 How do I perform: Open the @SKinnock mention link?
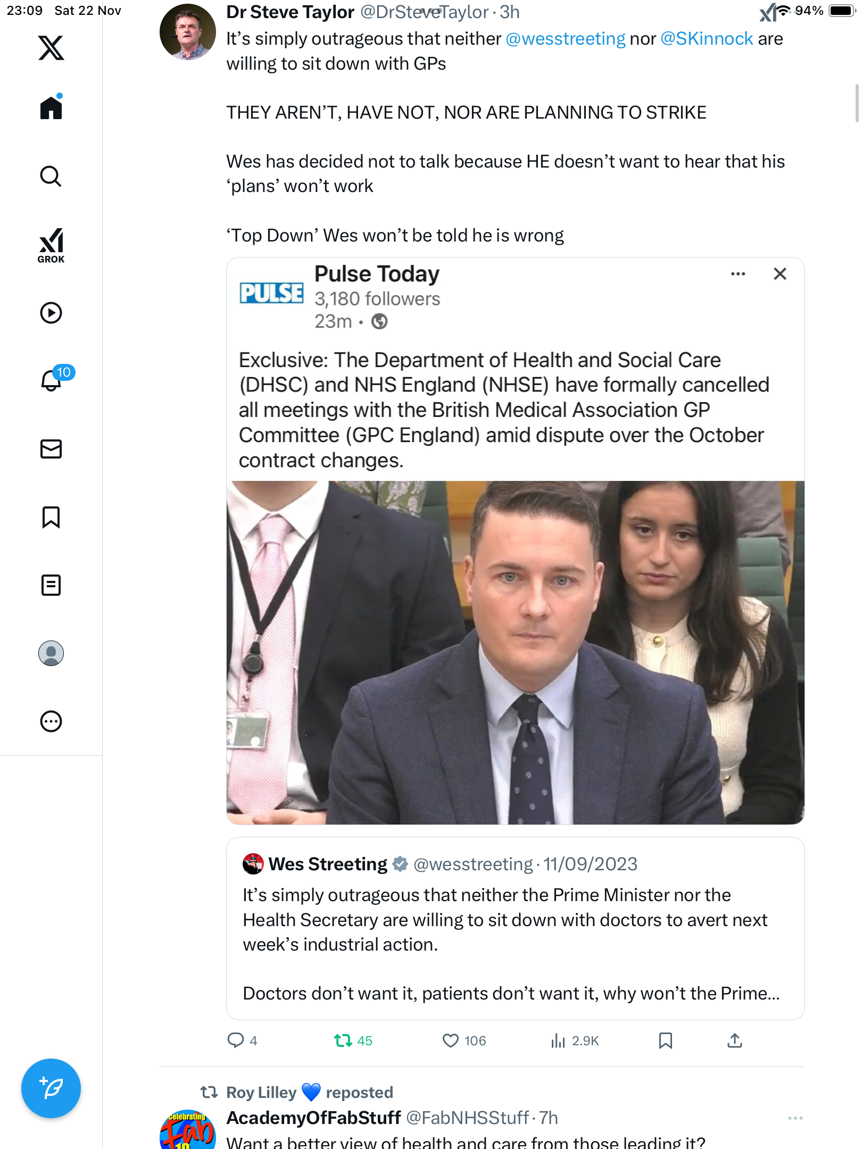tap(706, 39)
